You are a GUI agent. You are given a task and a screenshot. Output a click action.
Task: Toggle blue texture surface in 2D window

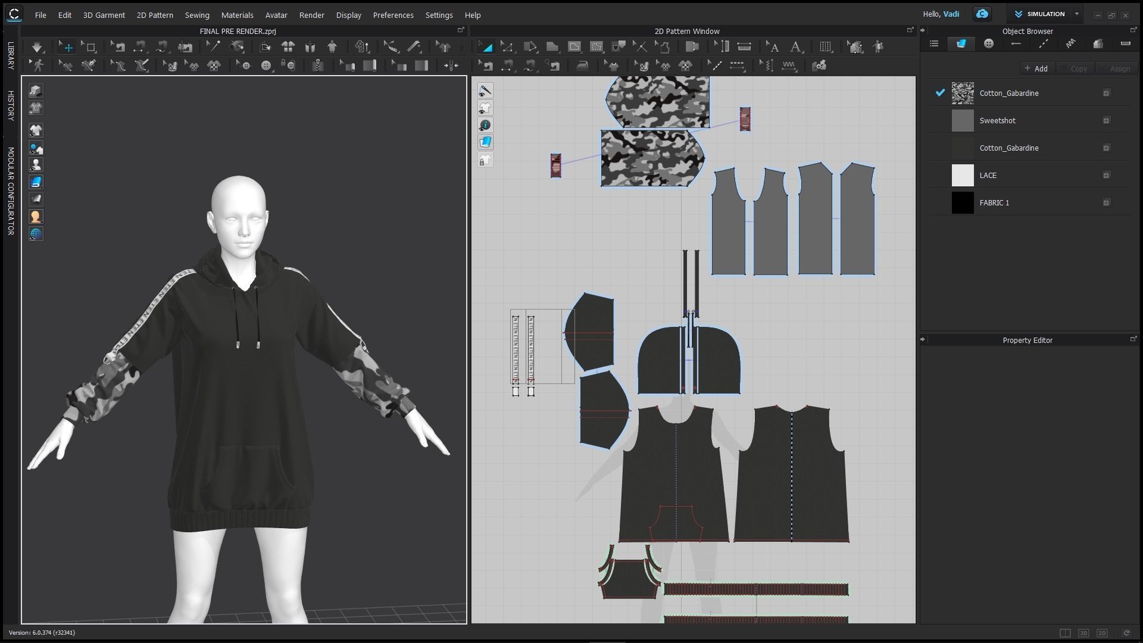(x=485, y=142)
